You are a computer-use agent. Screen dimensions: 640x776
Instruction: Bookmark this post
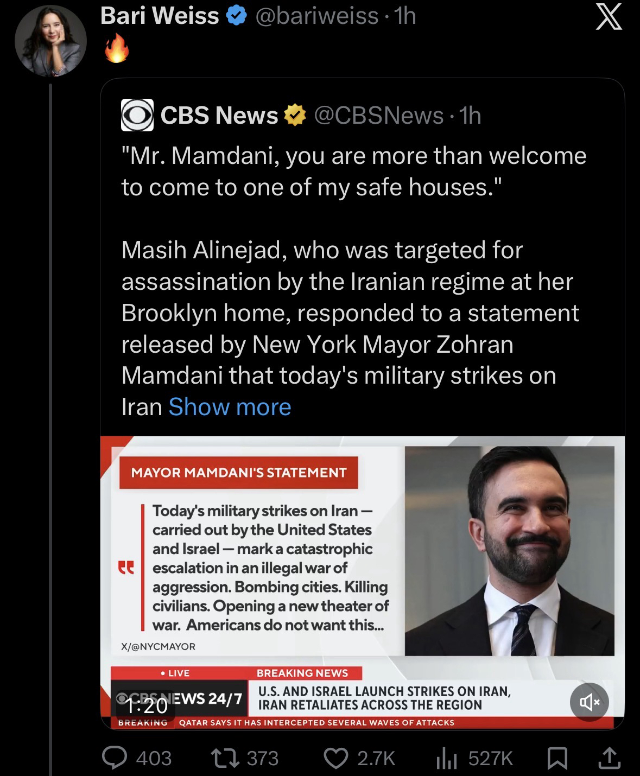(556, 758)
